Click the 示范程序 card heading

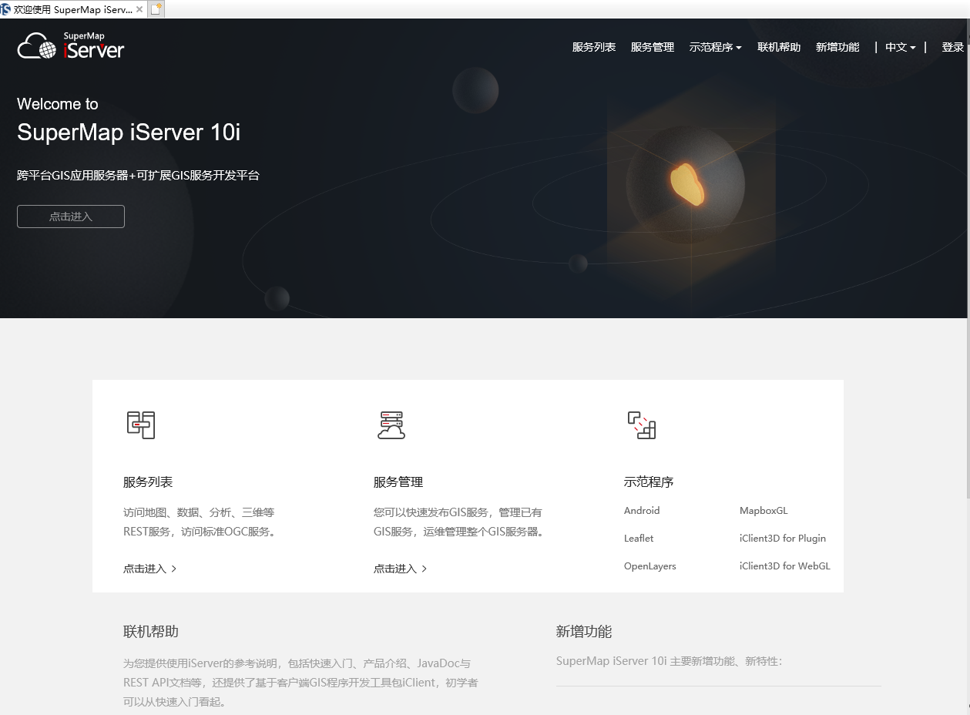click(x=649, y=482)
